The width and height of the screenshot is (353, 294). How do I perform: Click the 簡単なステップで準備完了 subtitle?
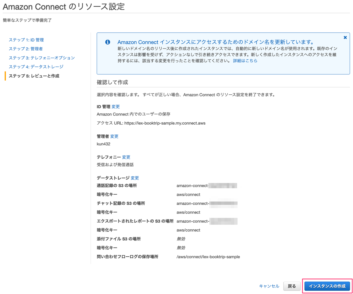(27, 20)
